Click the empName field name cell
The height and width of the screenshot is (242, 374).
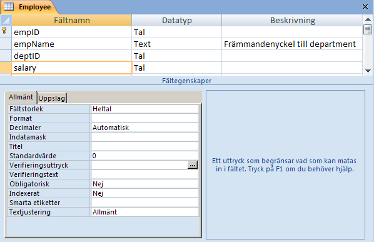[x=72, y=44]
